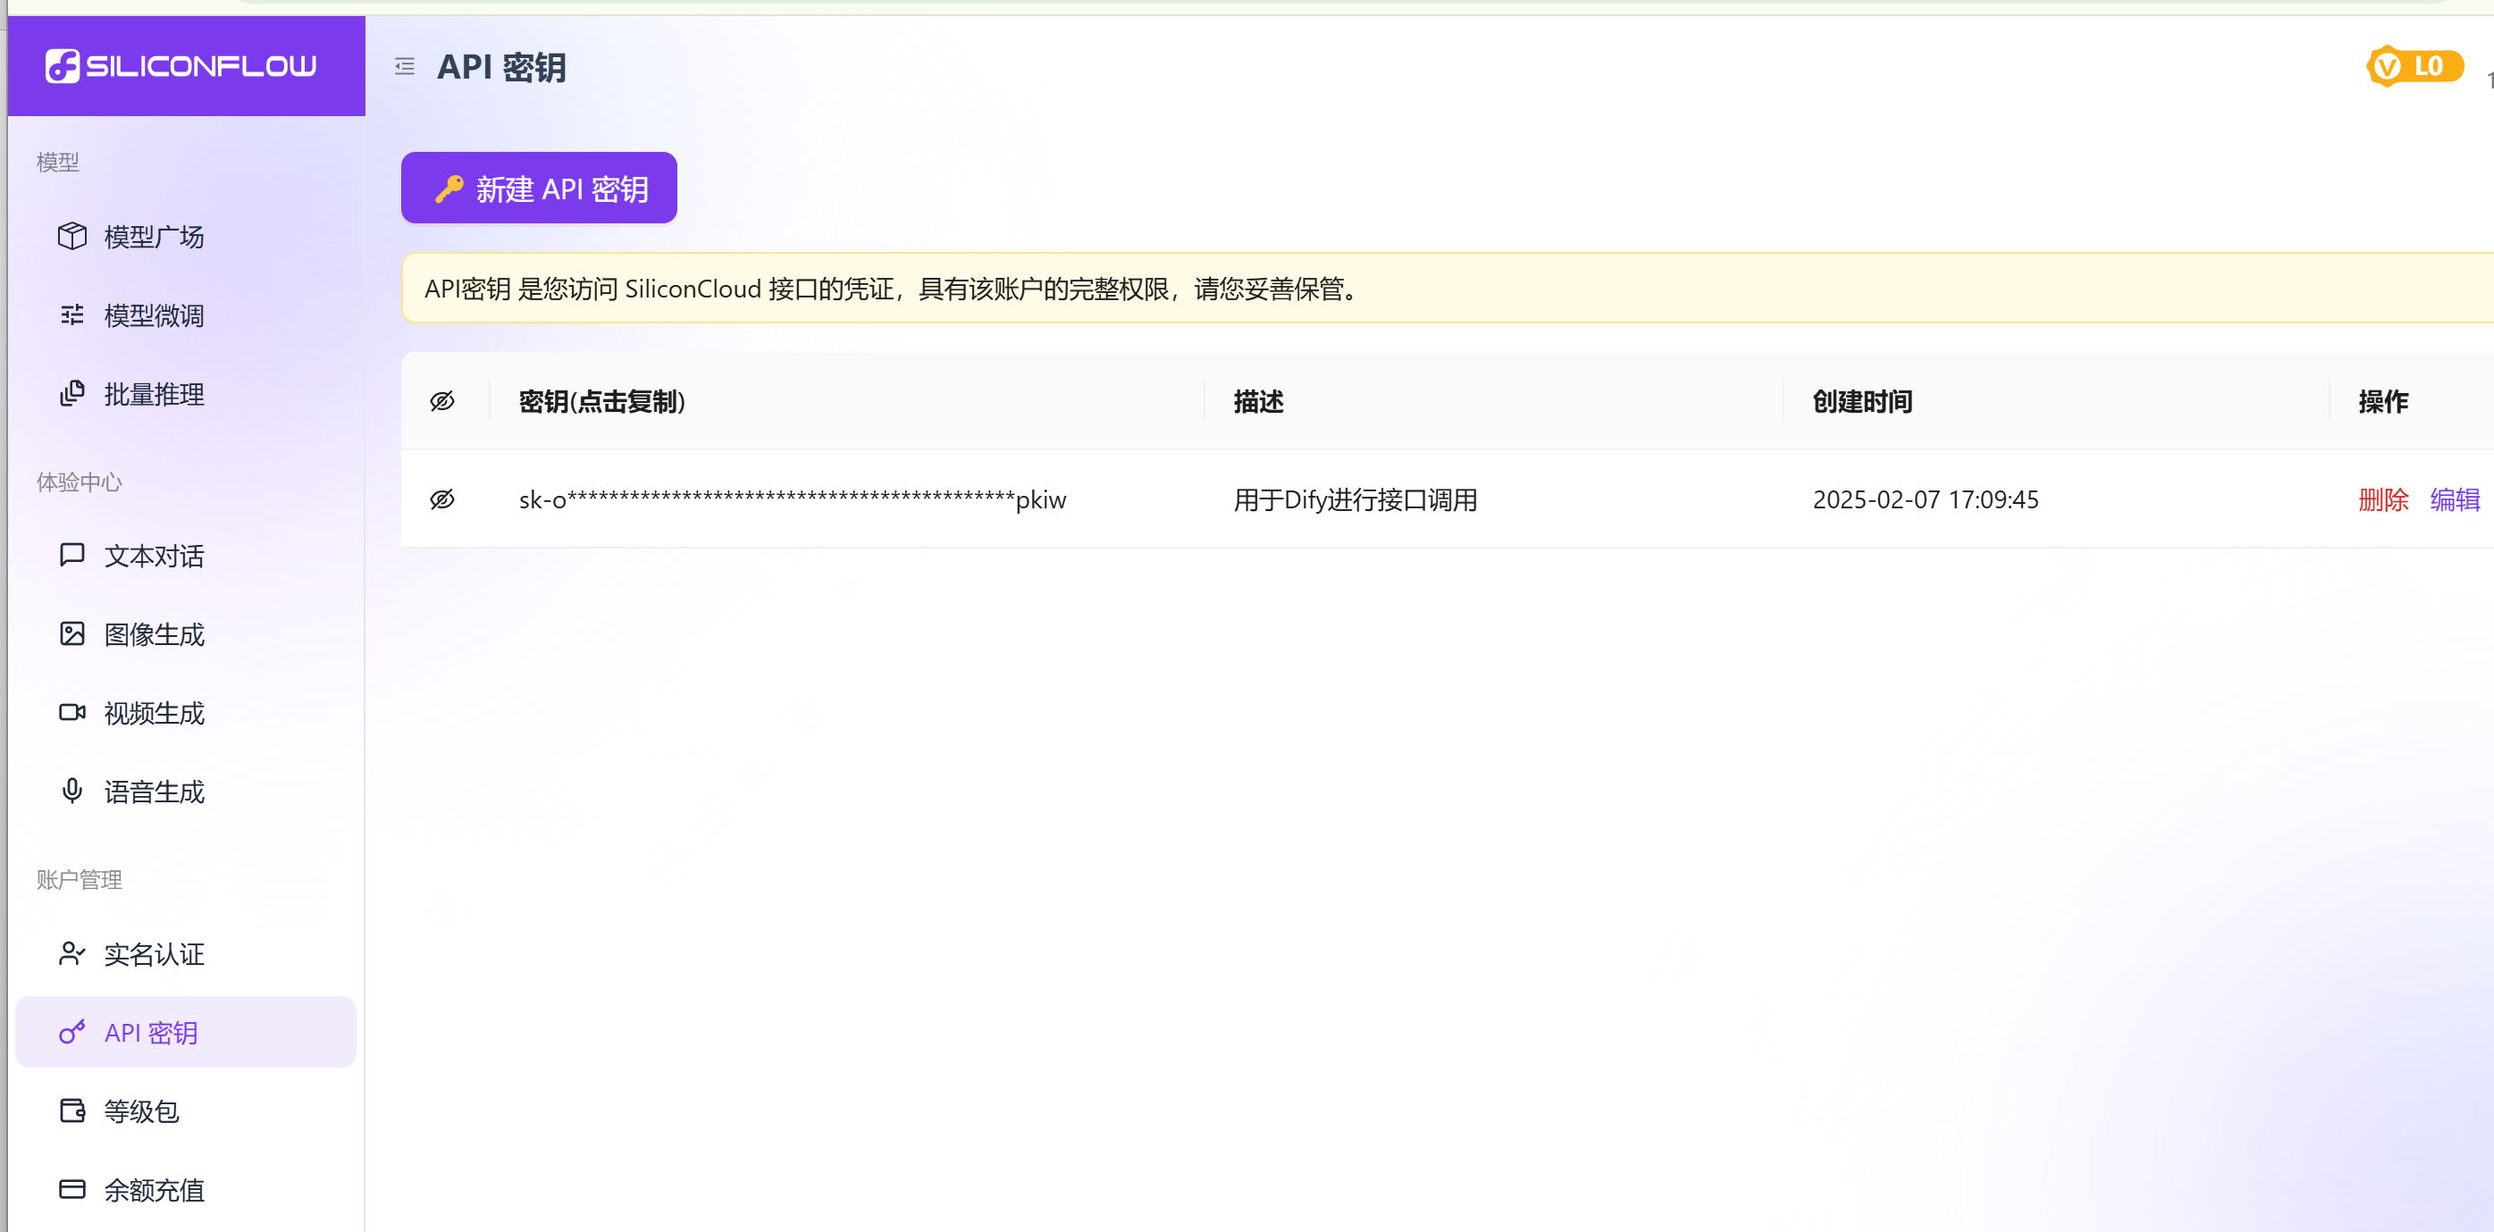Edit the Dify API key entry

pyautogui.click(x=2455, y=499)
